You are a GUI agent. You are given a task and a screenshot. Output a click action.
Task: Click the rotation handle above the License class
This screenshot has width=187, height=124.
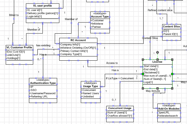click(158, 53)
